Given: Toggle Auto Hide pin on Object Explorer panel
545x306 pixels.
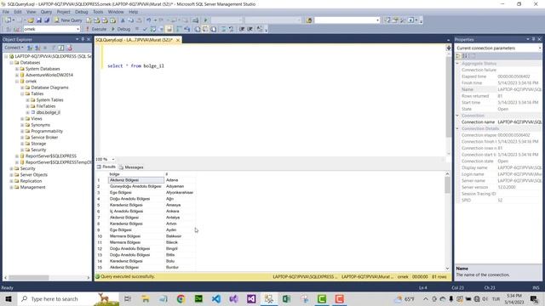Looking at the screenshot, I should (83, 39).
